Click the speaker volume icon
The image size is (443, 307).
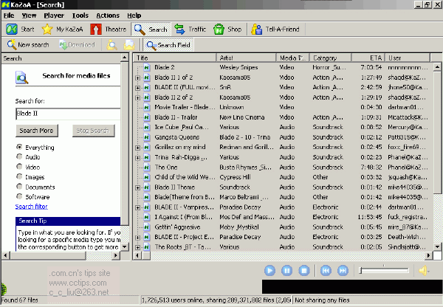pos(425,271)
